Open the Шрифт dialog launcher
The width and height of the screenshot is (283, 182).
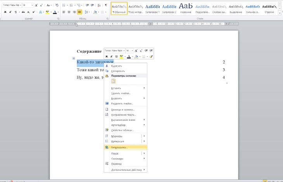(x=58, y=19)
